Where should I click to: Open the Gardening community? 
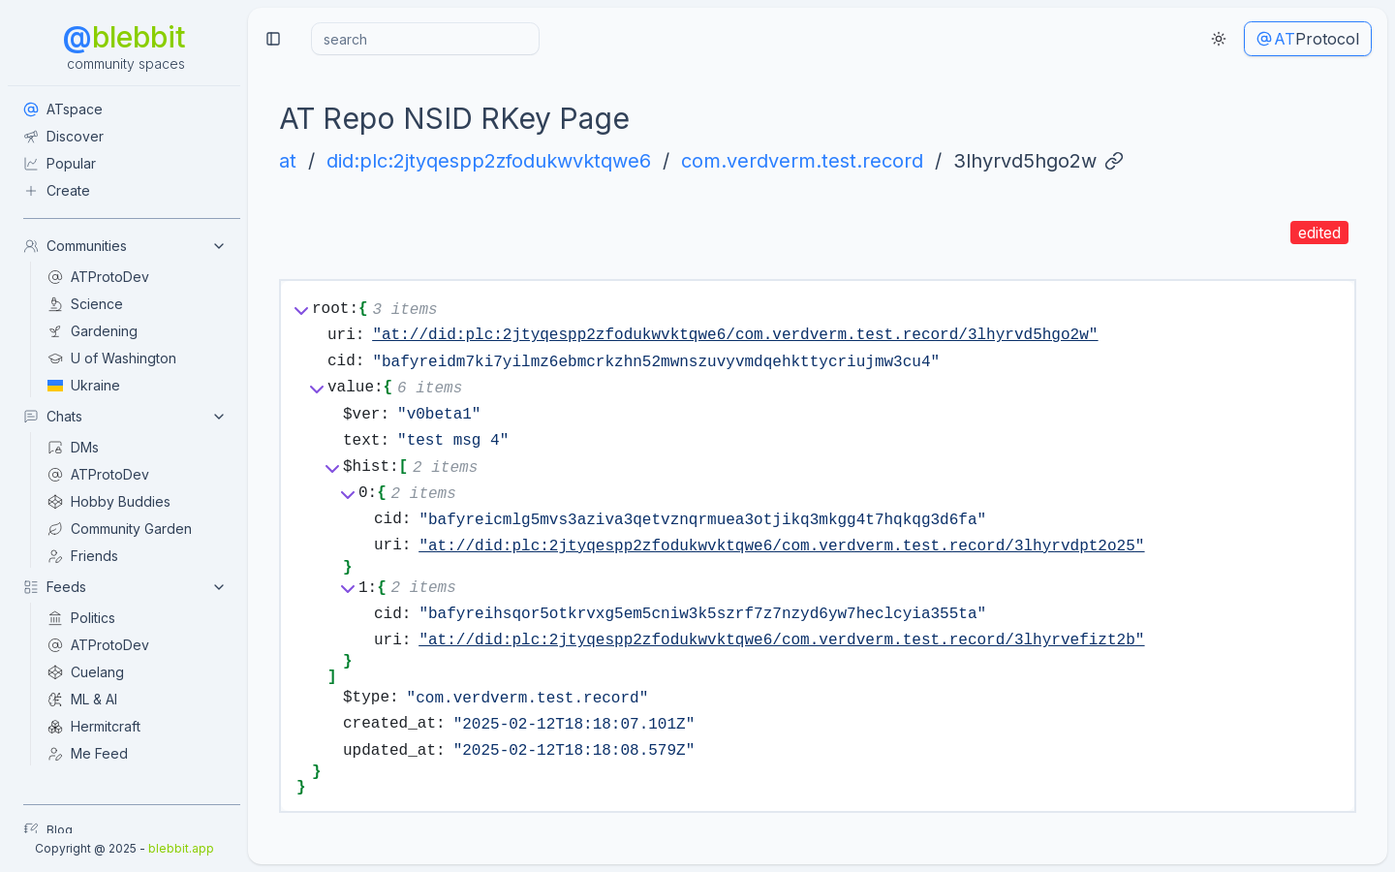point(104,331)
